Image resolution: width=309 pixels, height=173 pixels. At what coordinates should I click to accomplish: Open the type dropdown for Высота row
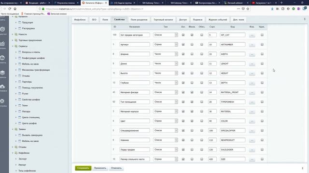click(x=165, y=73)
